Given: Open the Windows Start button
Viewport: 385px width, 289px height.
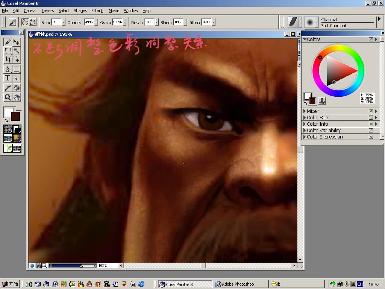Looking at the screenshot, I should click(x=10, y=284).
